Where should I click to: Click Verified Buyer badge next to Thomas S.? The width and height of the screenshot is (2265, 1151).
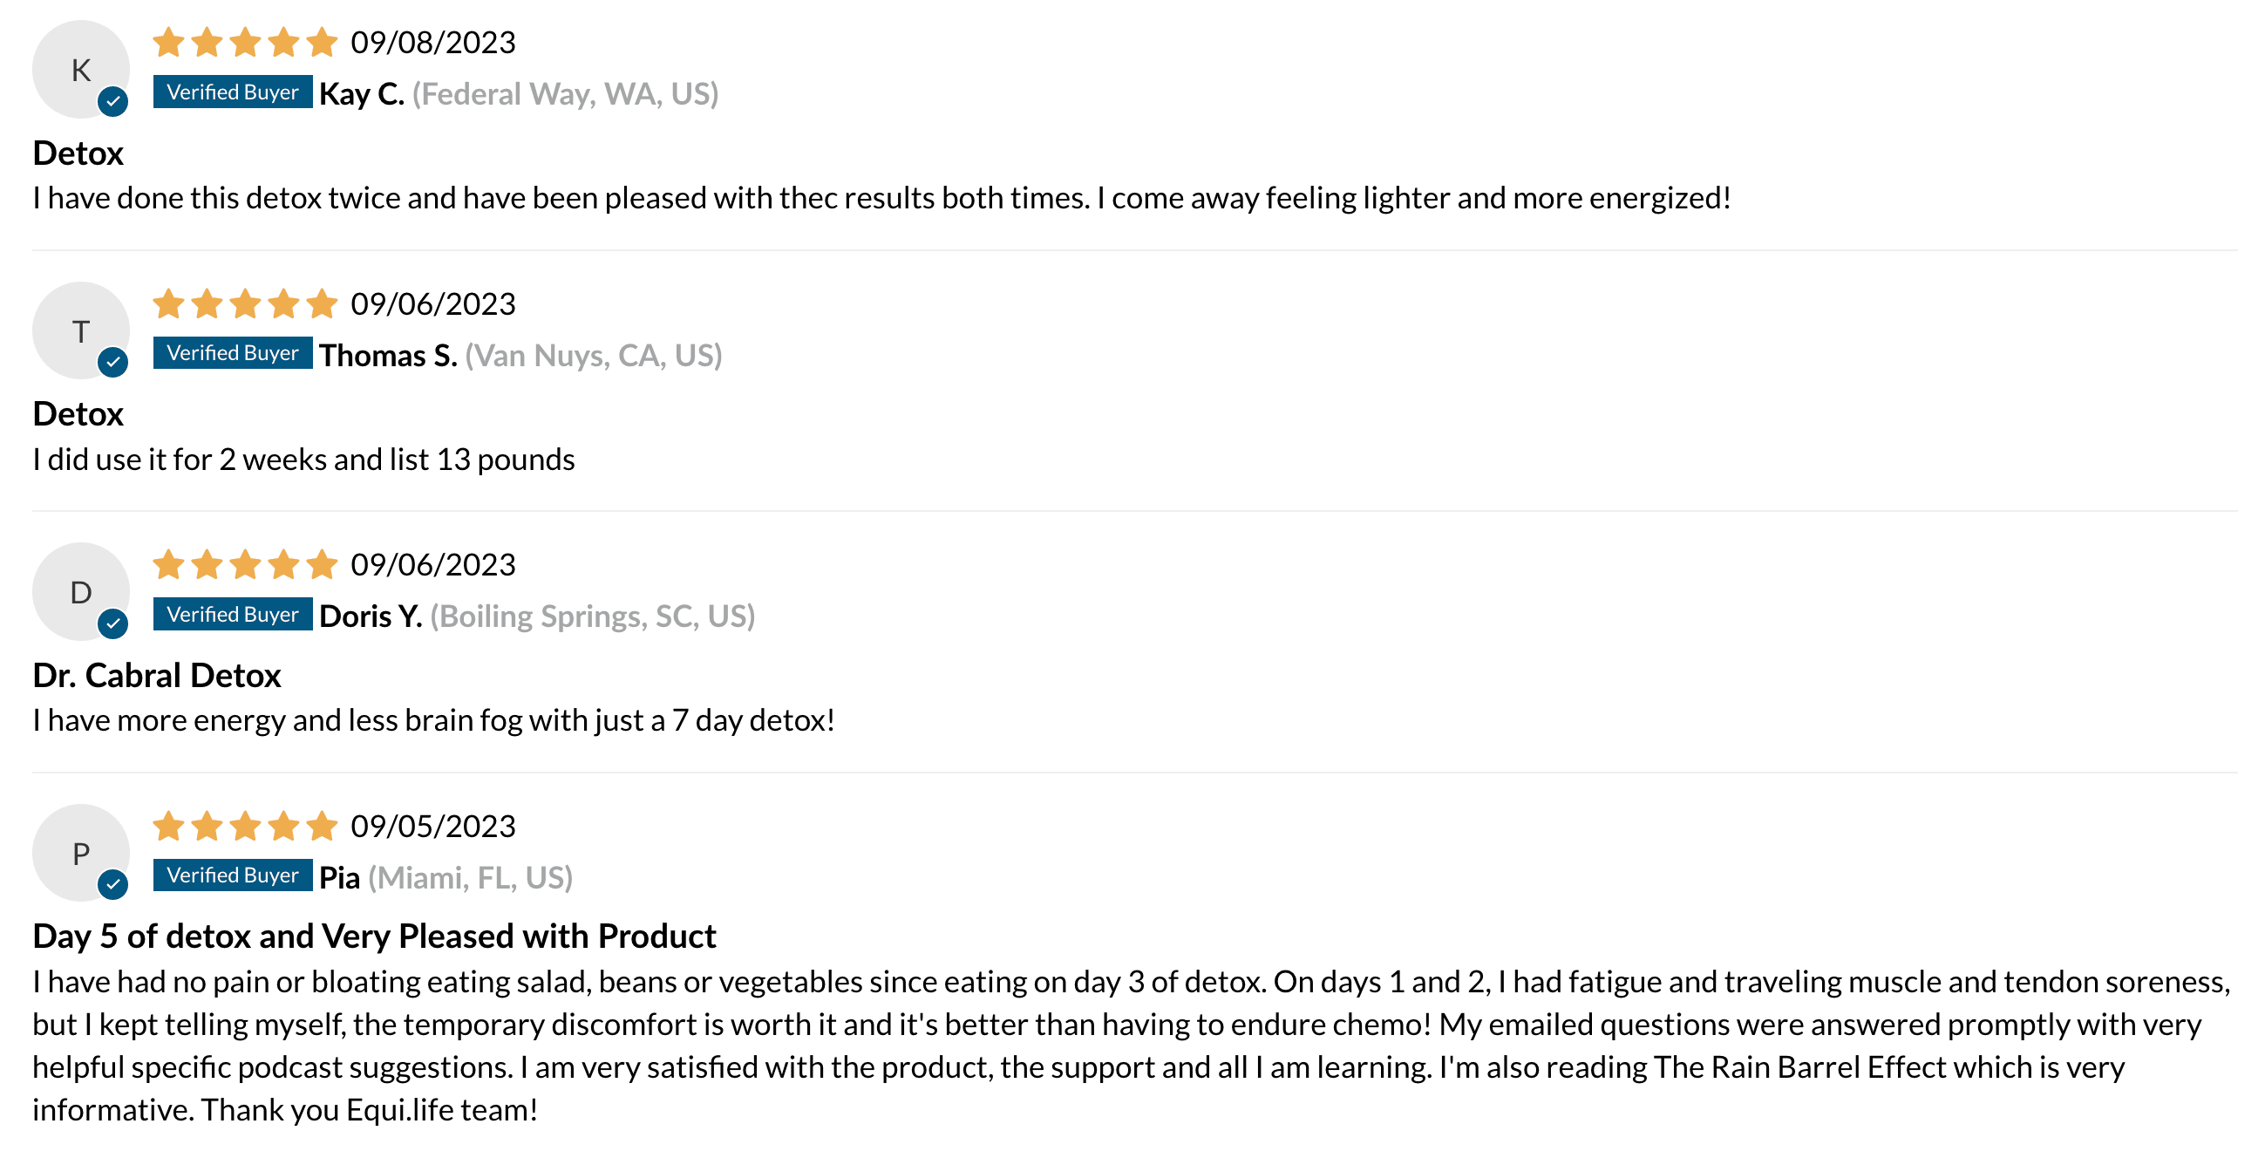point(233,352)
